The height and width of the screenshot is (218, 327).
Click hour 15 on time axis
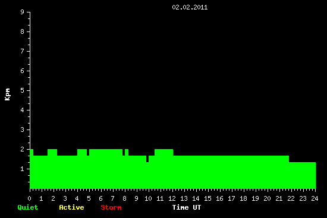pyautogui.click(x=207, y=198)
